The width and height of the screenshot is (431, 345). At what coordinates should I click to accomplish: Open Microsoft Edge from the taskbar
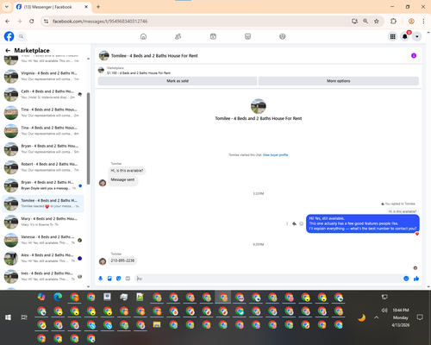(x=58, y=297)
